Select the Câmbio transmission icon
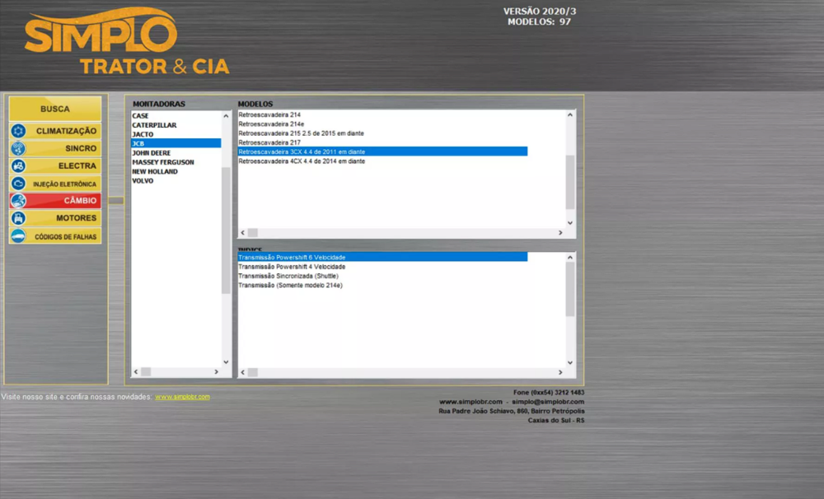This screenshot has height=499, width=824. 19,200
